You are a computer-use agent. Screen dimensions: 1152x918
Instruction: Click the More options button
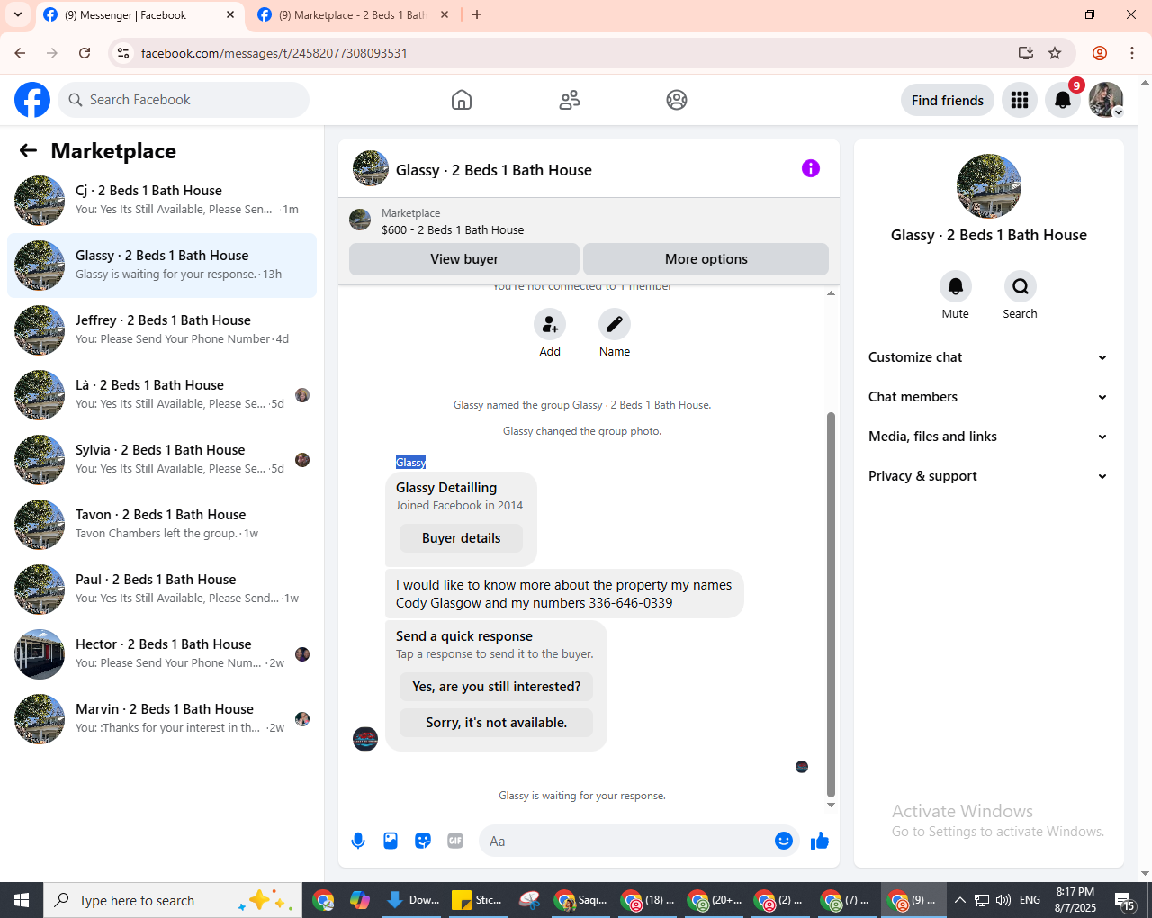click(x=706, y=259)
